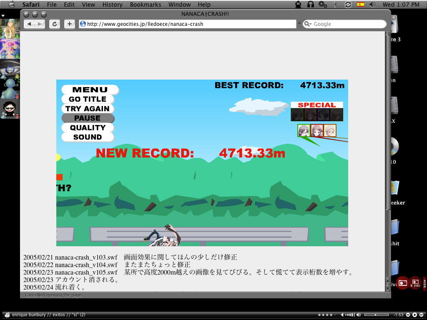Click the red-framed character portrait
The image size is (427, 320).
tap(317, 130)
